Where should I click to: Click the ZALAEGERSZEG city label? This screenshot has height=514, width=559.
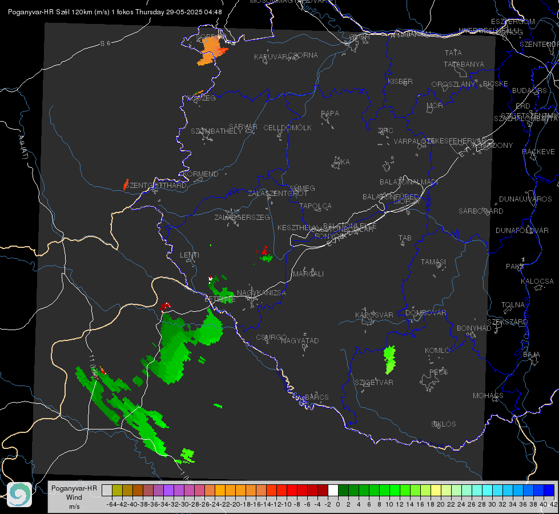242,217
